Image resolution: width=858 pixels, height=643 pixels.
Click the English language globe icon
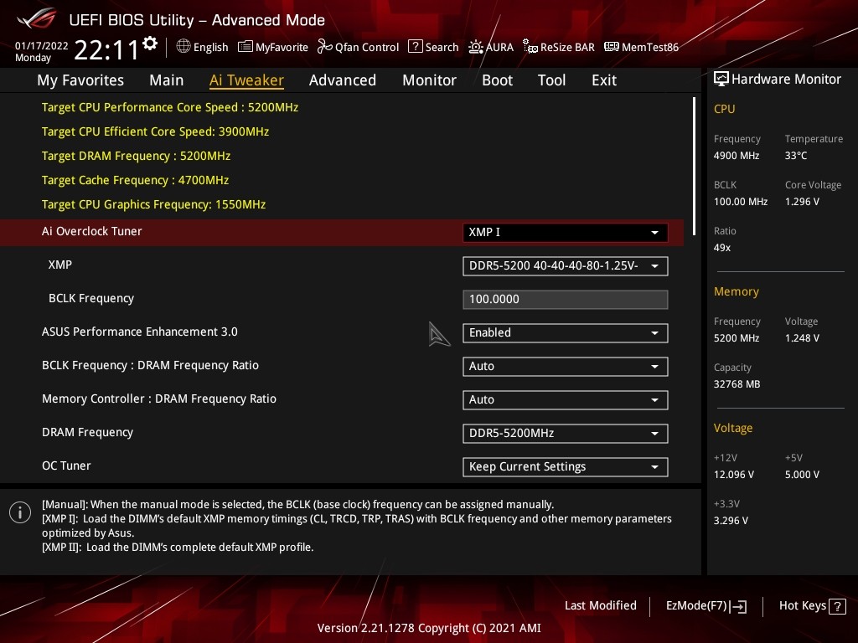pyautogui.click(x=183, y=47)
